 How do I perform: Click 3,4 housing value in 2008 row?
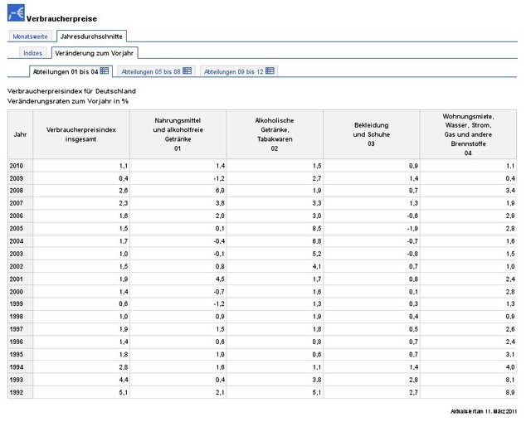[x=510, y=191]
